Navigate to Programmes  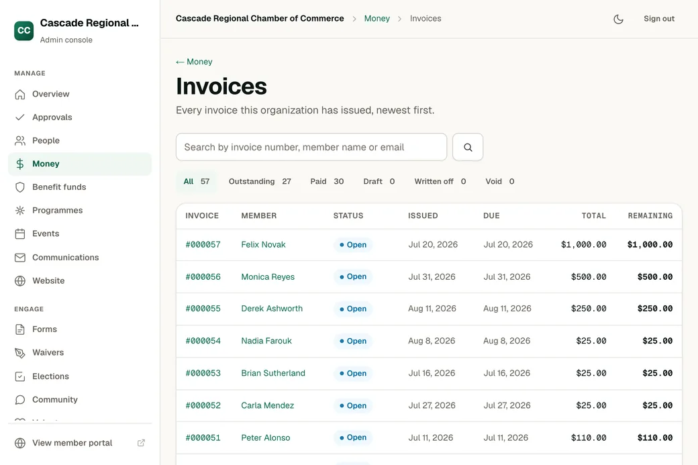click(80, 210)
